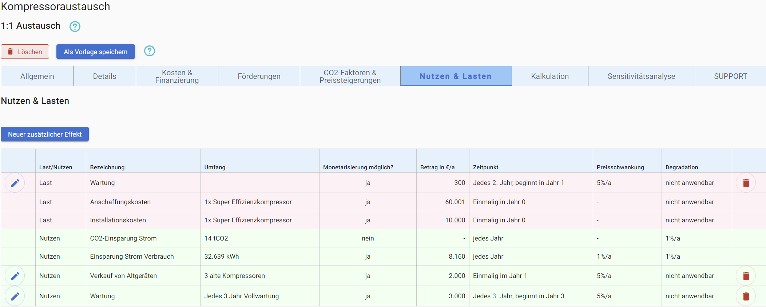This screenshot has height=307, width=766.
Task: Go to Kosten & Finanzierung tab
Action: click(x=177, y=76)
